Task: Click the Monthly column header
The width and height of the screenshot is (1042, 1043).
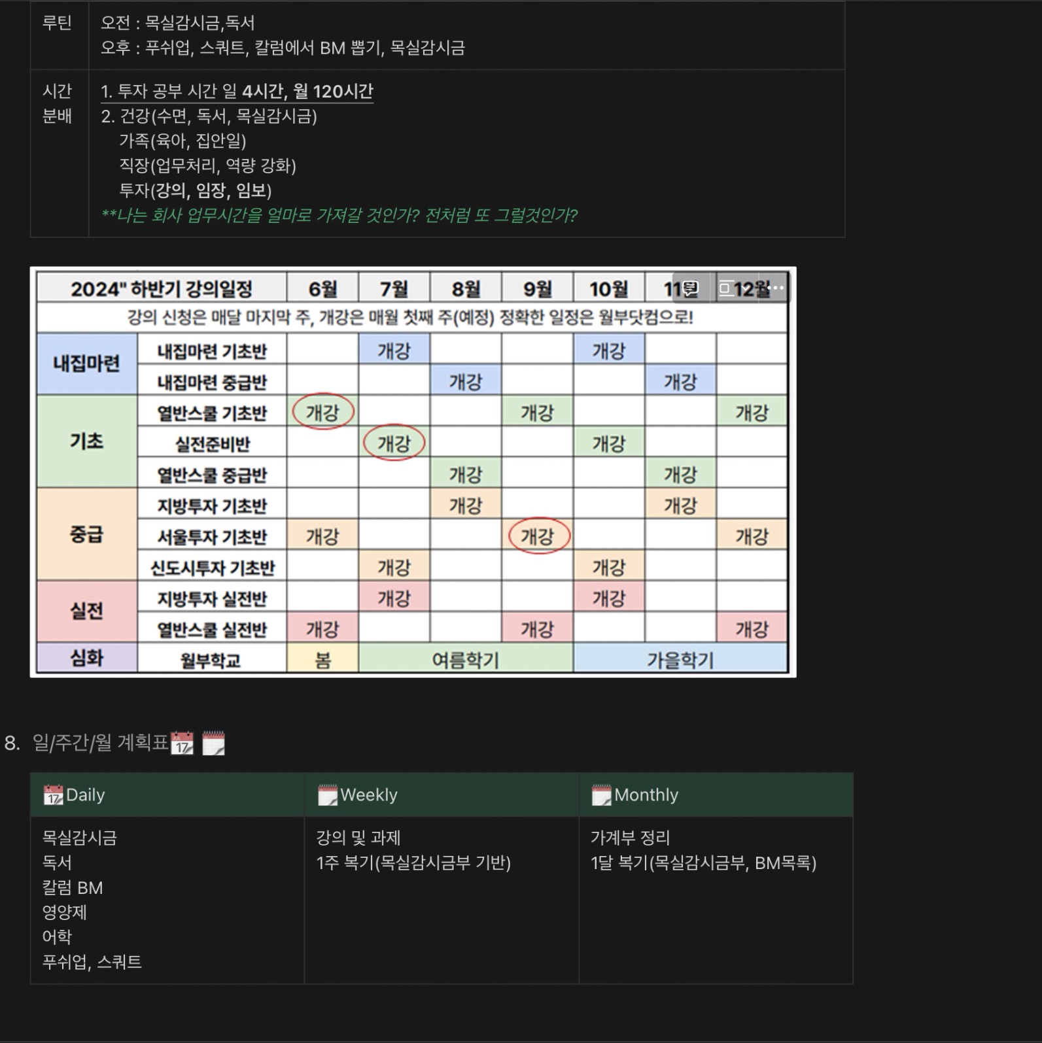Action: tap(716, 795)
